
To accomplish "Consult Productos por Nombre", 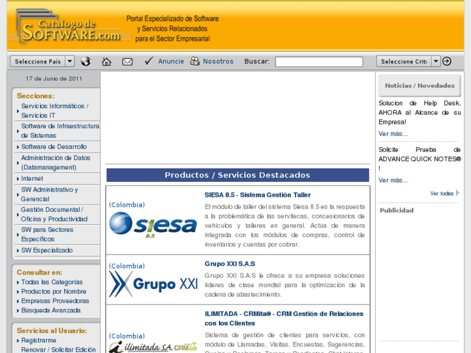I will click(54, 291).
